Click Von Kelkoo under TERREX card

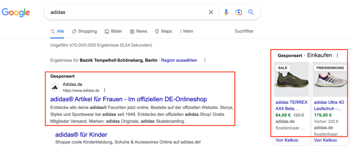(x=287, y=140)
